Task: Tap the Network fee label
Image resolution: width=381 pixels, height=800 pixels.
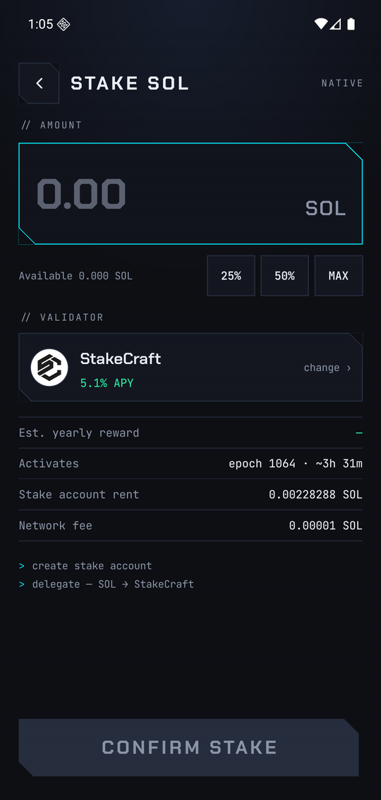Action: [x=56, y=526]
